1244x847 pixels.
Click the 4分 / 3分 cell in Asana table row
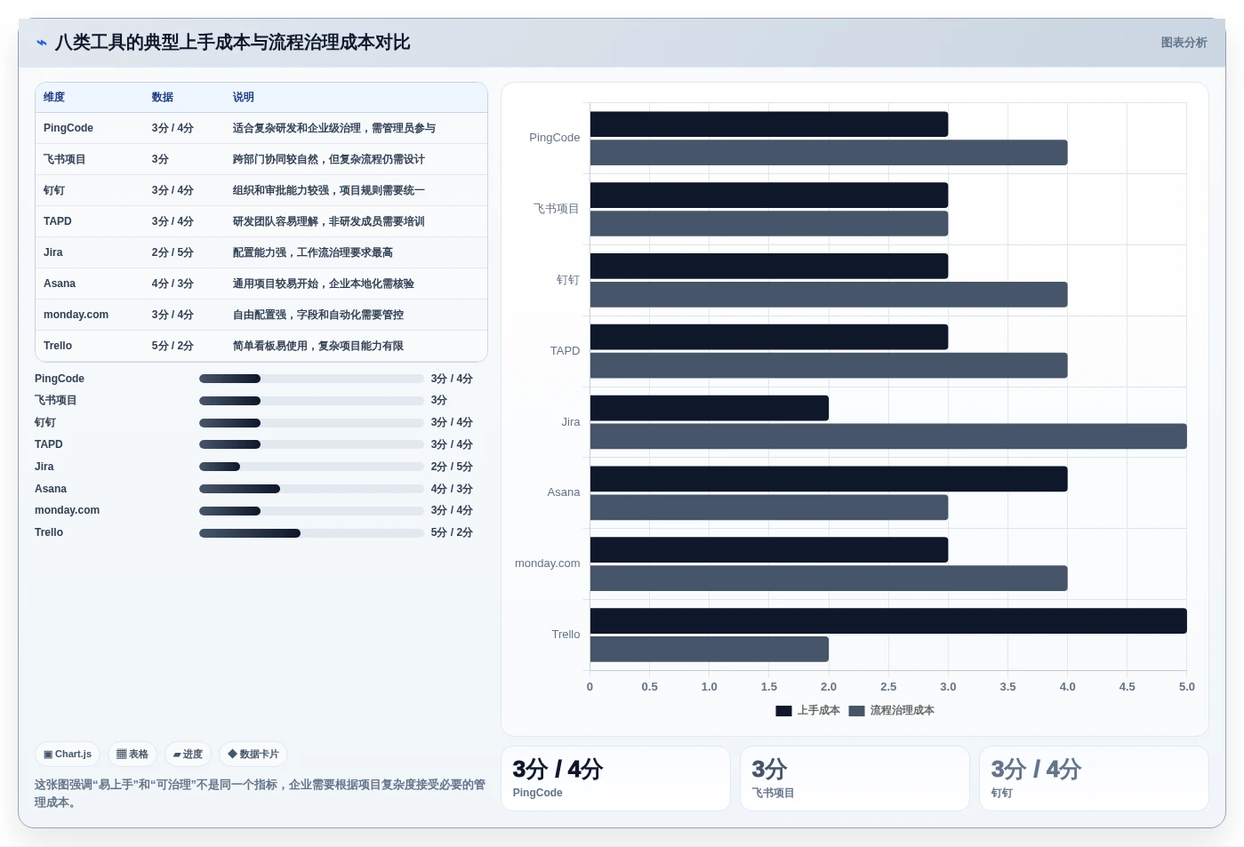(173, 284)
